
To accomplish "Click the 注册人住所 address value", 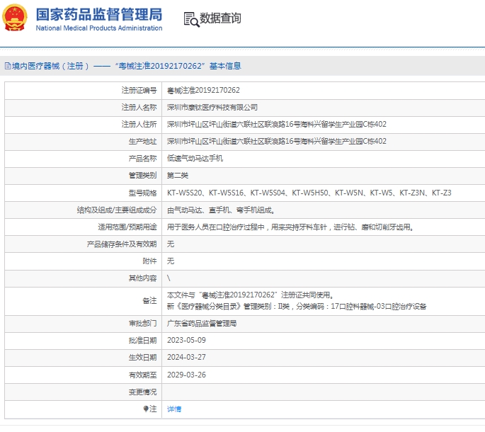I will point(277,124).
